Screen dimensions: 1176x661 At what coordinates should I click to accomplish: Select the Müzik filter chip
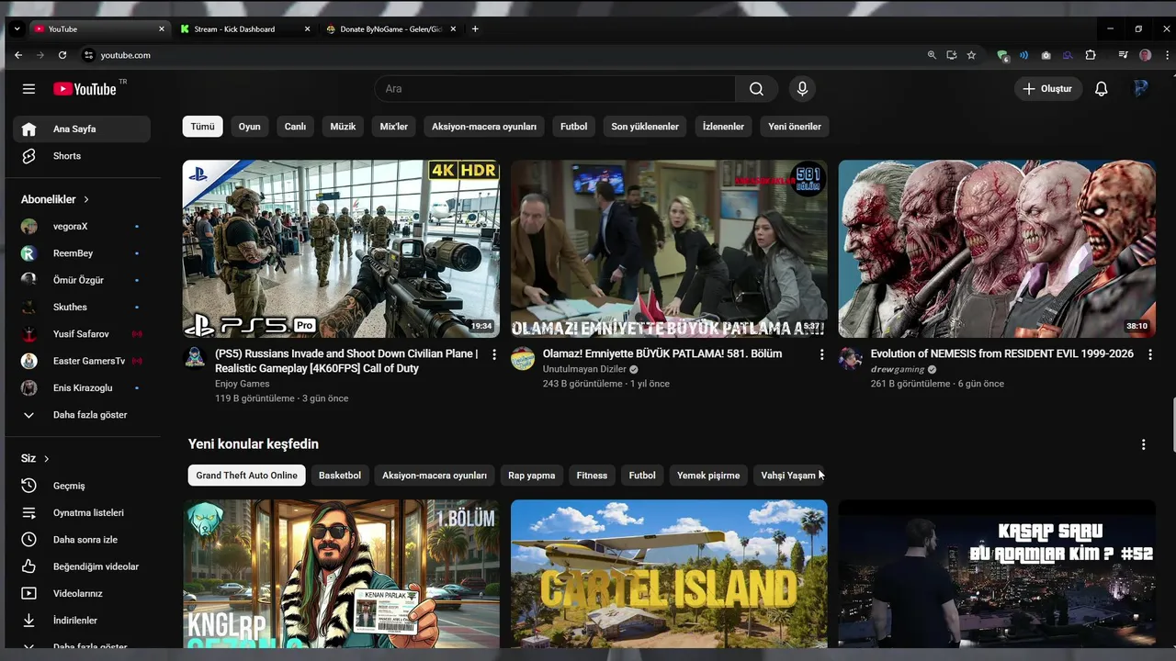(343, 127)
